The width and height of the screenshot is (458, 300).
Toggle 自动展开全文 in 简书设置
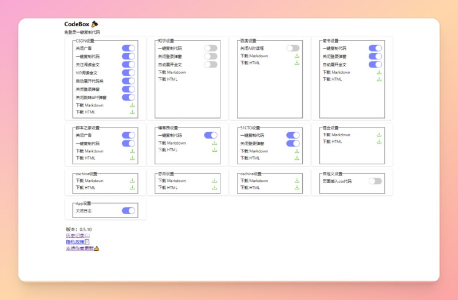point(375,65)
